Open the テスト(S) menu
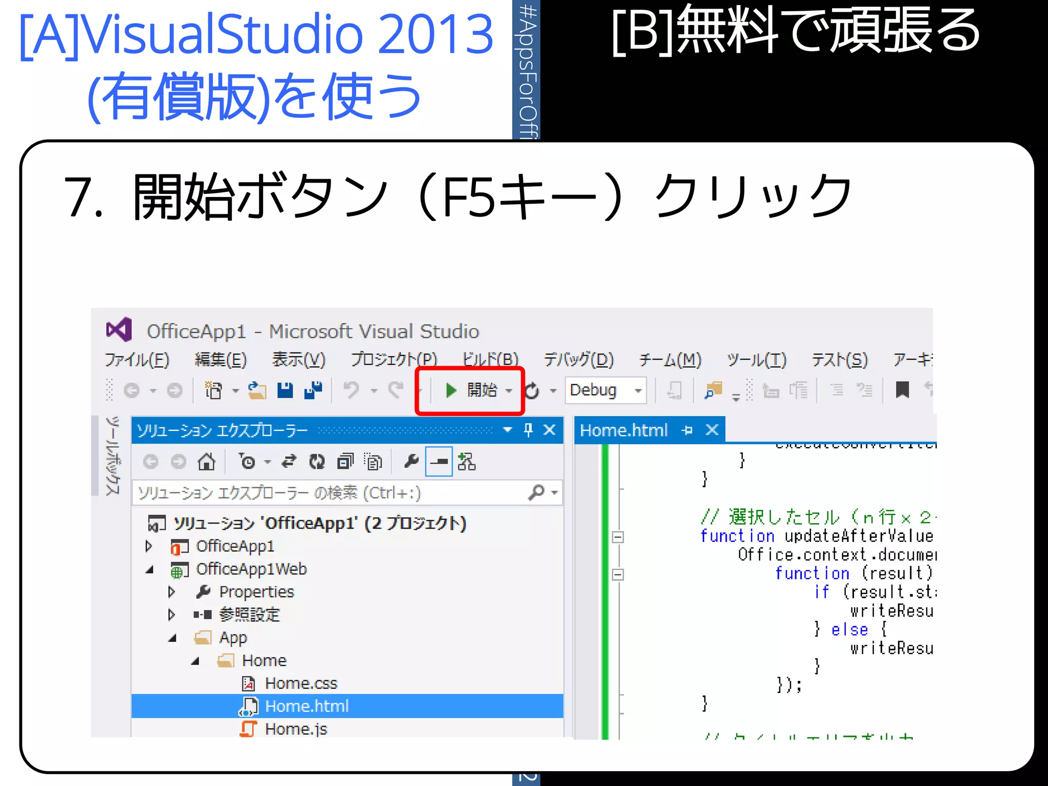This screenshot has height=786, width=1048. click(x=840, y=360)
